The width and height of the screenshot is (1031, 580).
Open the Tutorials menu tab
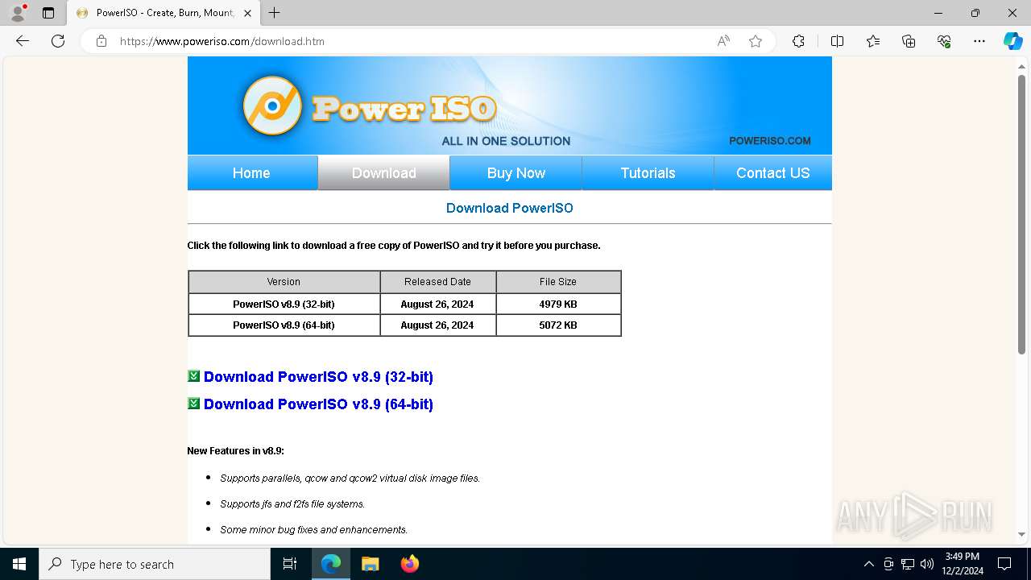[x=648, y=173]
